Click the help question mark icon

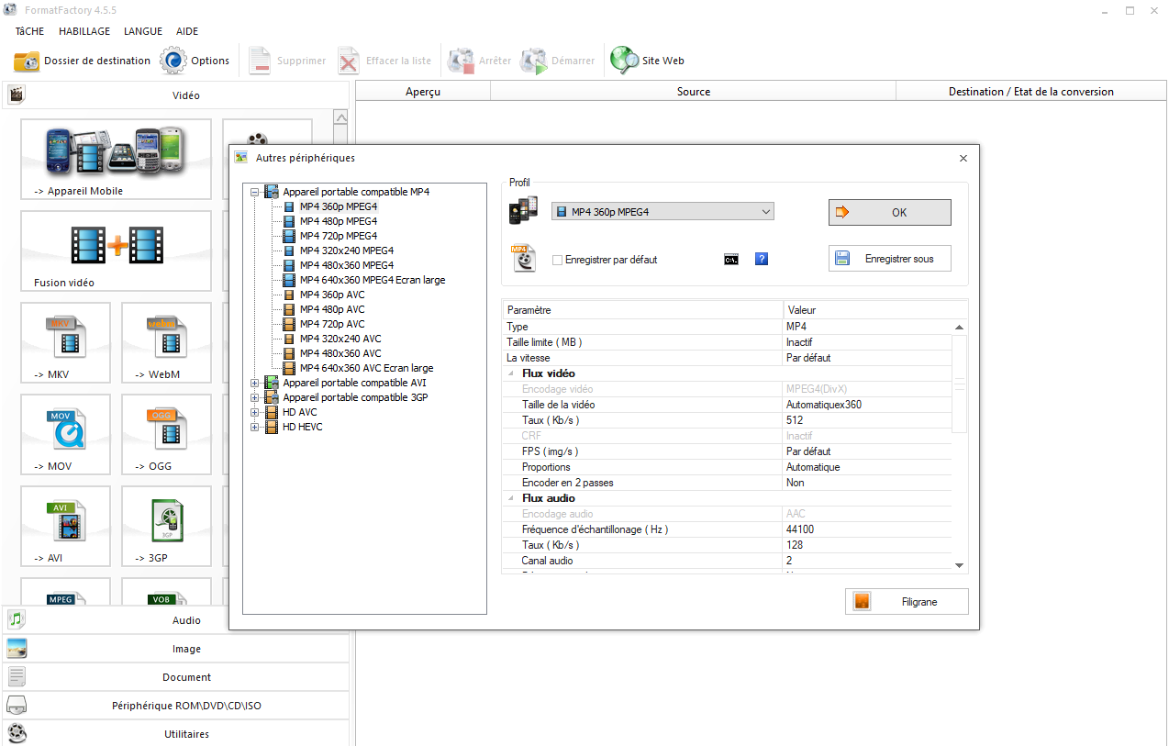762,260
